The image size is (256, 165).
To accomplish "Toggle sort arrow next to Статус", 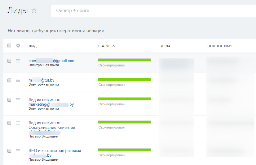I will pos(114,46).
